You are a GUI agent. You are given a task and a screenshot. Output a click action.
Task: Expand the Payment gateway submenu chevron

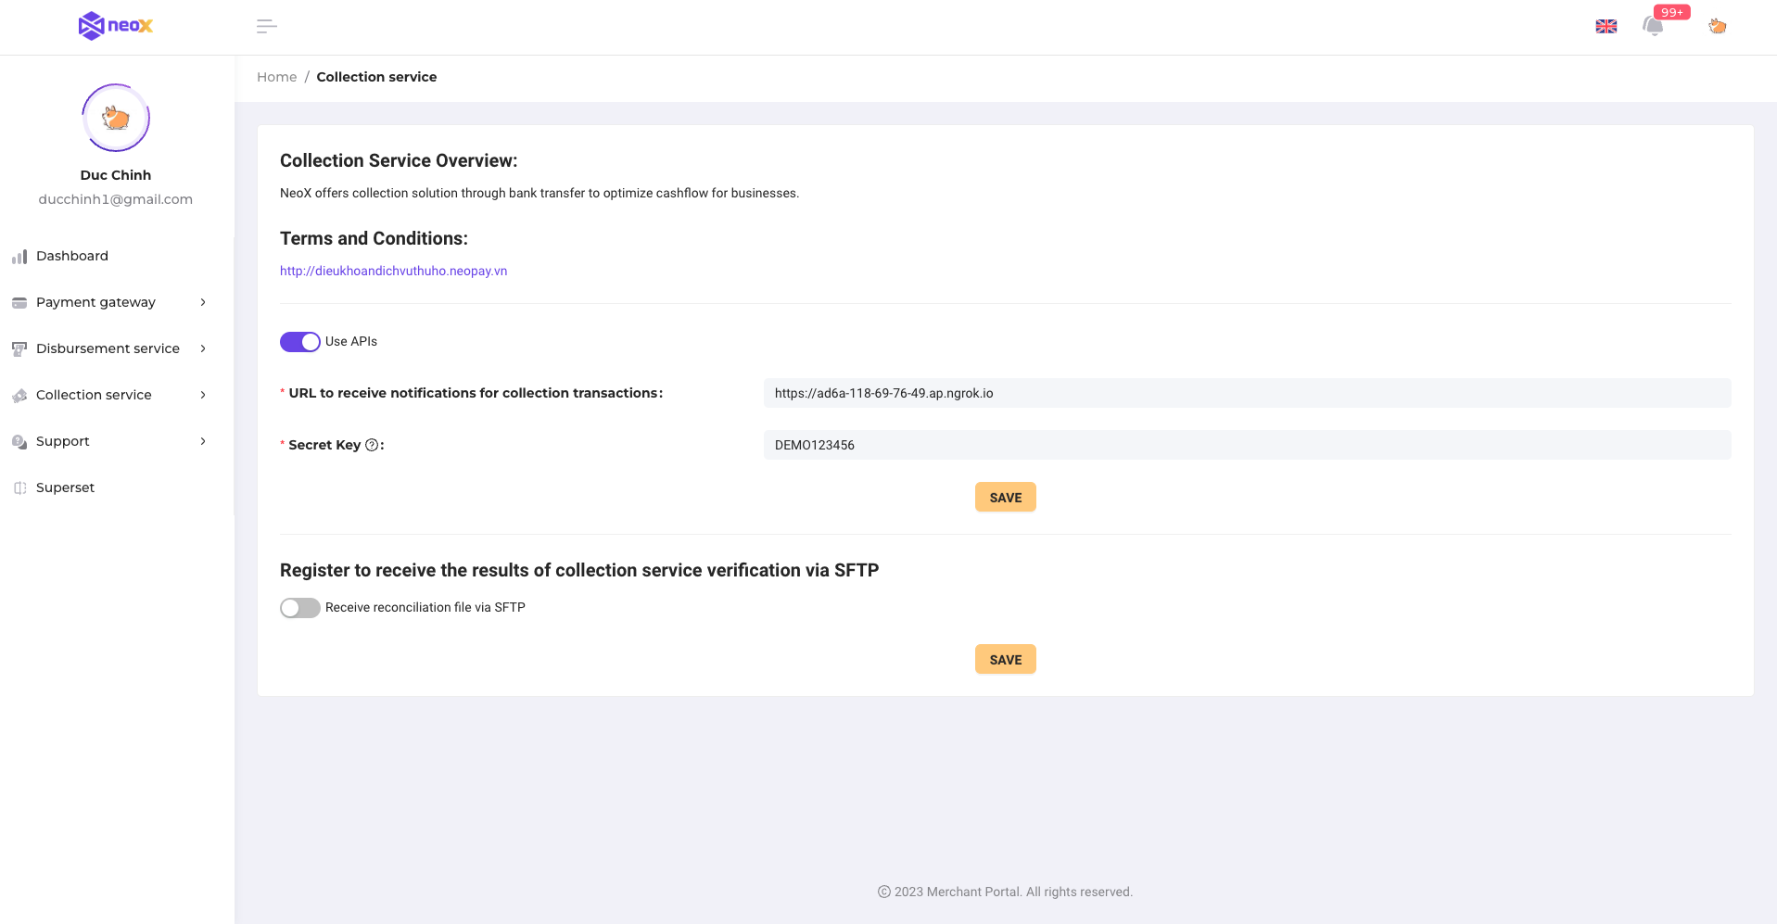click(x=203, y=302)
